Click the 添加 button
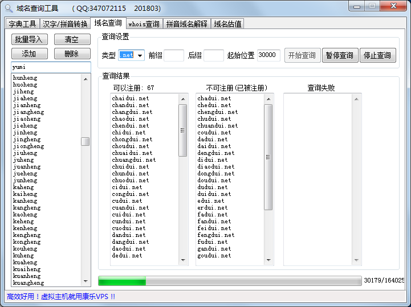This screenshot has width=411, height=307. [29, 54]
